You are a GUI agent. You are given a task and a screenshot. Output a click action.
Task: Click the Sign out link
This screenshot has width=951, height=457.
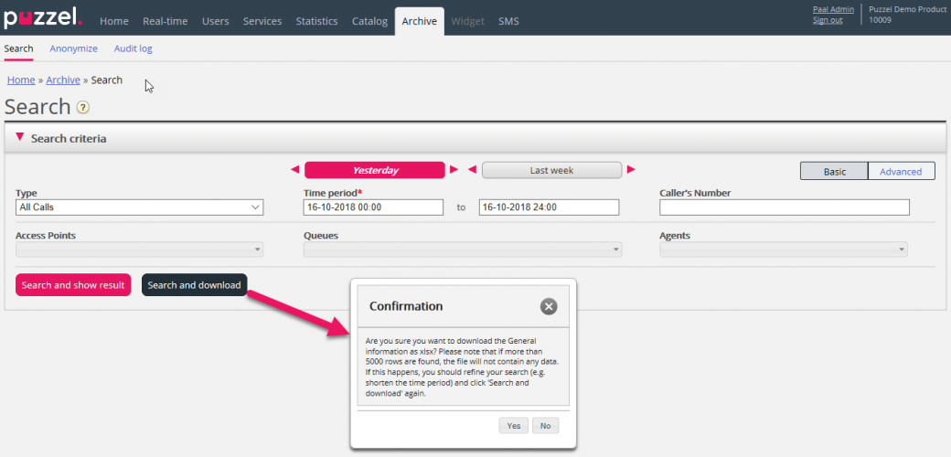coord(828,20)
